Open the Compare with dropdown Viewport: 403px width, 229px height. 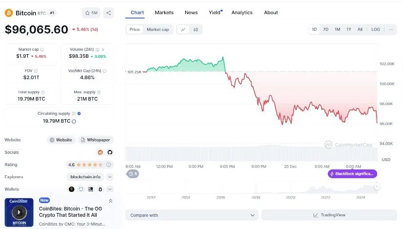click(x=191, y=215)
